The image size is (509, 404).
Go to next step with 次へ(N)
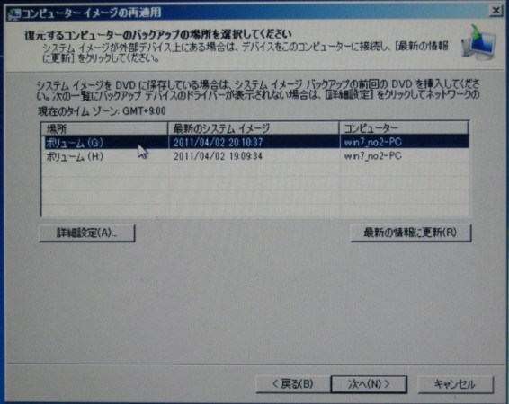tap(369, 384)
